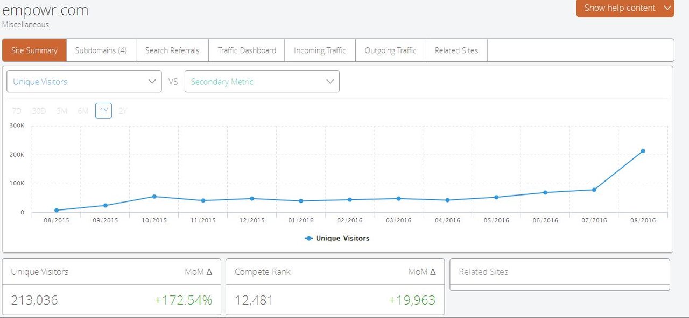The height and width of the screenshot is (318, 689).
Task: Click the 11/2015 x-axis label
Action: (x=203, y=220)
